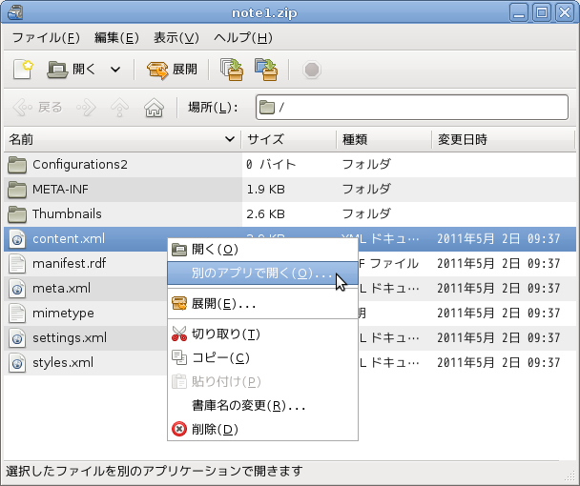Click the open folder icon in context menu

pyautogui.click(x=179, y=250)
